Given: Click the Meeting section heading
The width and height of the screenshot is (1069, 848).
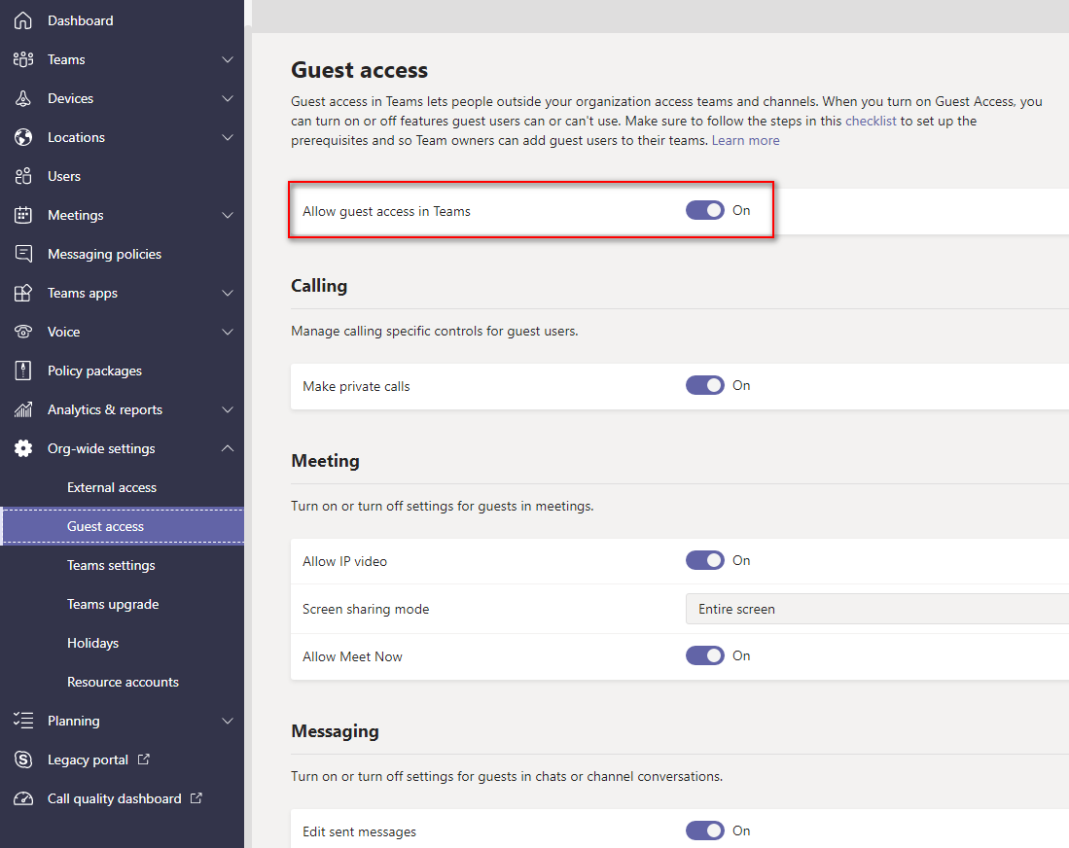Looking at the screenshot, I should [325, 461].
